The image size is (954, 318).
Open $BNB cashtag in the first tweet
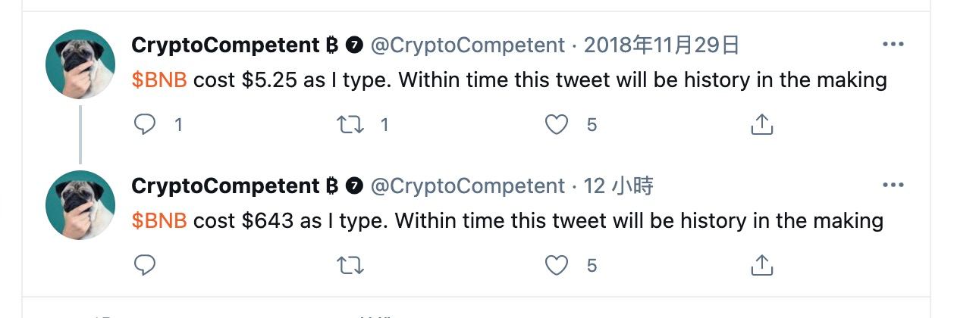[x=159, y=80]
